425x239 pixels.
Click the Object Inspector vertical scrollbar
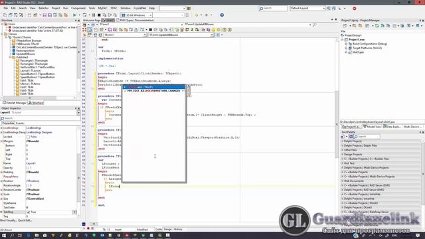(79, 172)
